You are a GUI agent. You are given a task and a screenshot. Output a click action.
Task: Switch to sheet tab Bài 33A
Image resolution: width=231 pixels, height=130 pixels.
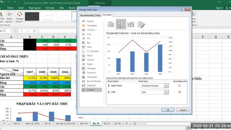tap(84, 123)
